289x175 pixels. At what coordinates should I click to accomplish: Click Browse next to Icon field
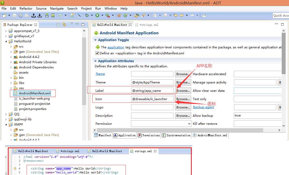coord(183,99)
